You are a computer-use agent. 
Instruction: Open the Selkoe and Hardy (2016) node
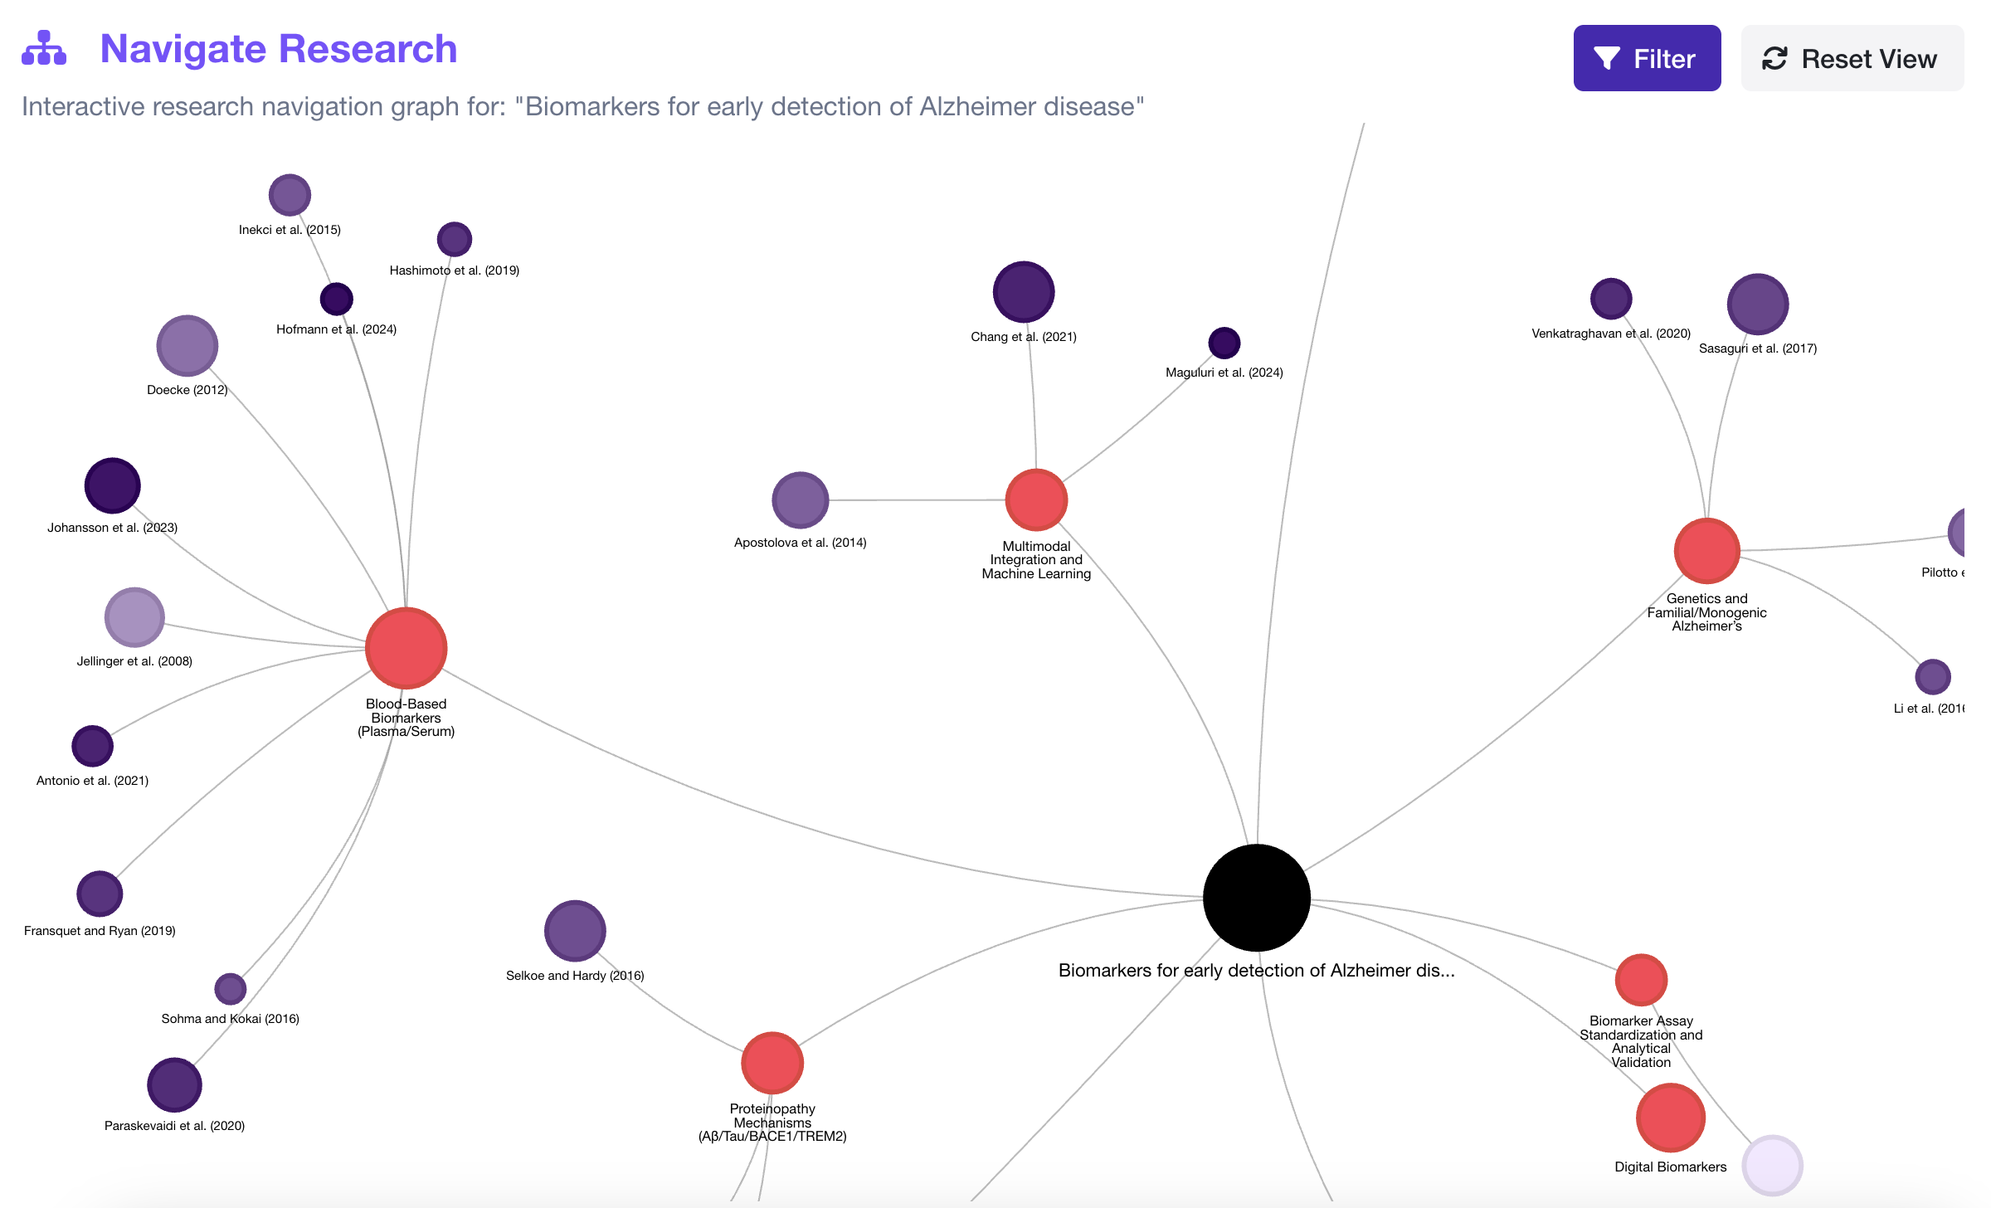coord(575,931)
